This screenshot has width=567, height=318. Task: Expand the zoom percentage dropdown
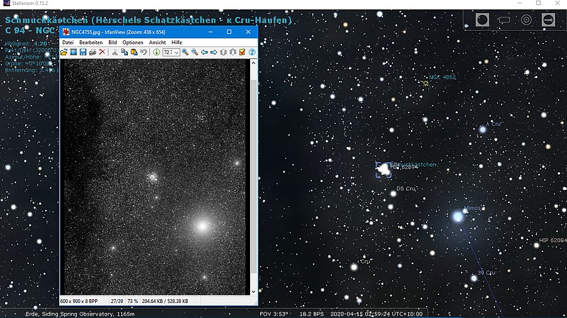tap(178, 52)
